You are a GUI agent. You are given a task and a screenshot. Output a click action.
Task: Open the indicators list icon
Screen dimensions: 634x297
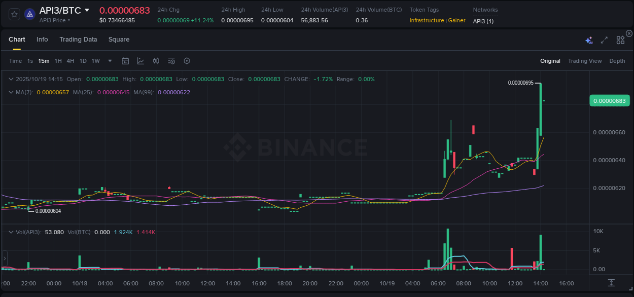pyautogui.click(x=171, y=61)
